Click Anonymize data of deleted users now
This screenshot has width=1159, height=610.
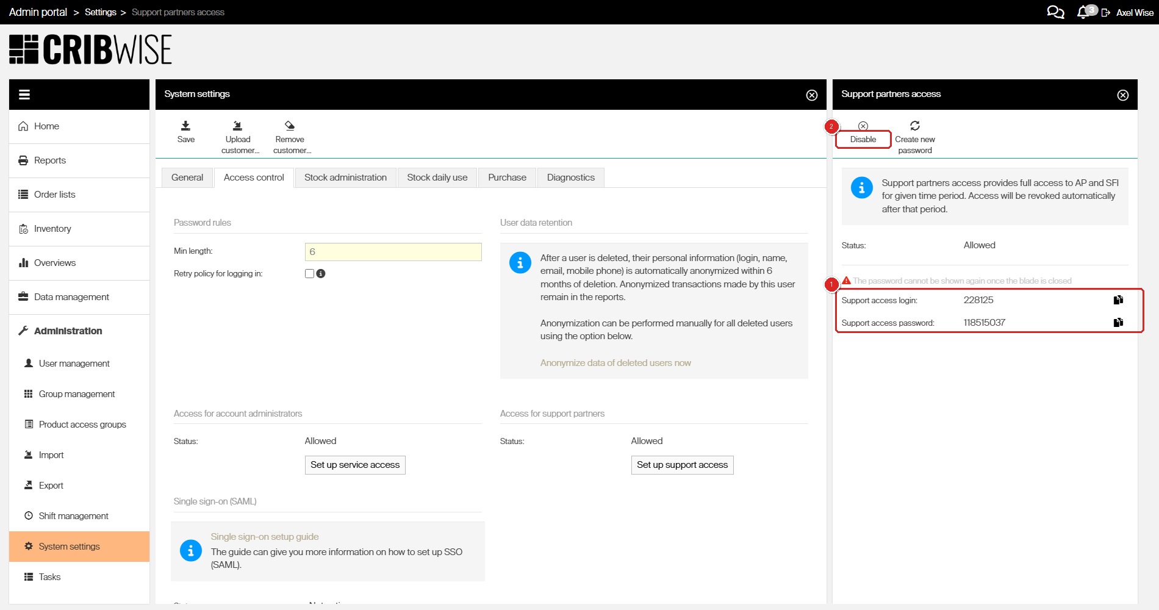pos(615,363)
